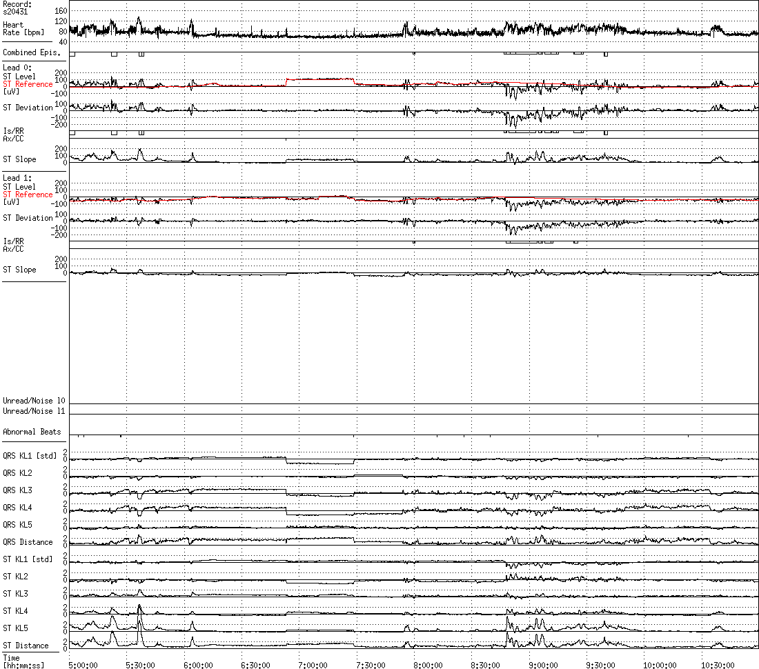759x669 pixels.
Task: Select the ST Distance label
Action: [26, 646]
